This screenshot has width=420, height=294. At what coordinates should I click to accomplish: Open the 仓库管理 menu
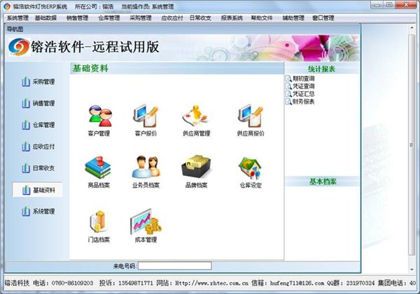[x=108, y=18]
